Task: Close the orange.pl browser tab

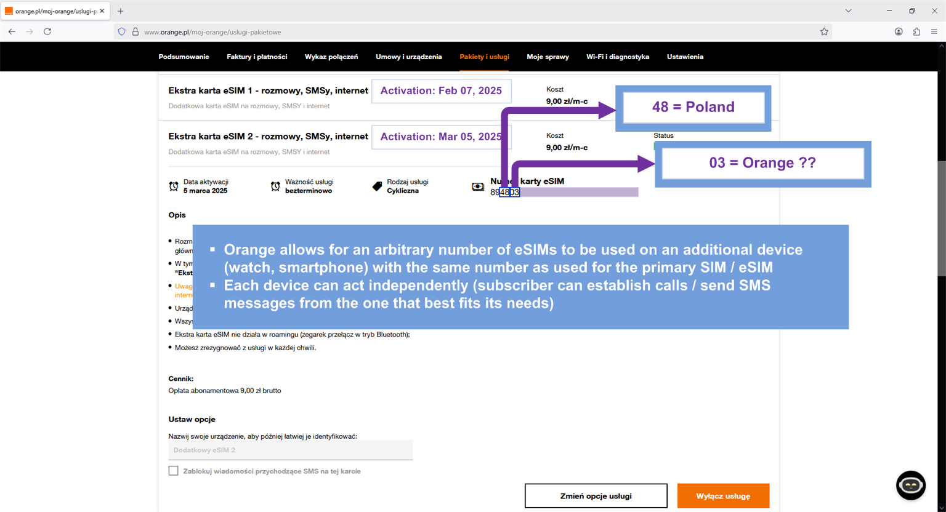Action: pos(102,11)
